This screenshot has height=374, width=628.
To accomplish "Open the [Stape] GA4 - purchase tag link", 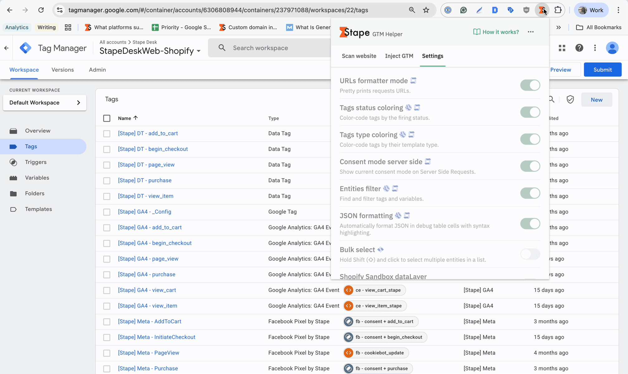I will click(x=146, y=274).
